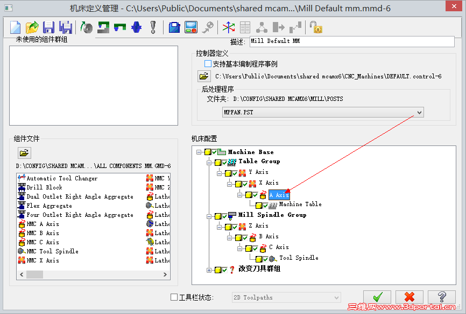Click the grayed tree-structure toolbar icon
Screen dimensions: 466x314
[262, 27]
